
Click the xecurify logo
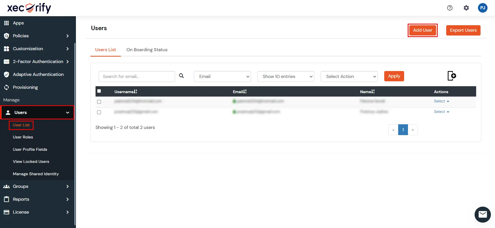(29, 8)
